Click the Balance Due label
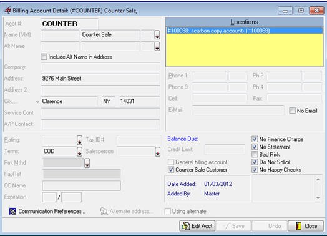The image size is (327, 236). 183,139
